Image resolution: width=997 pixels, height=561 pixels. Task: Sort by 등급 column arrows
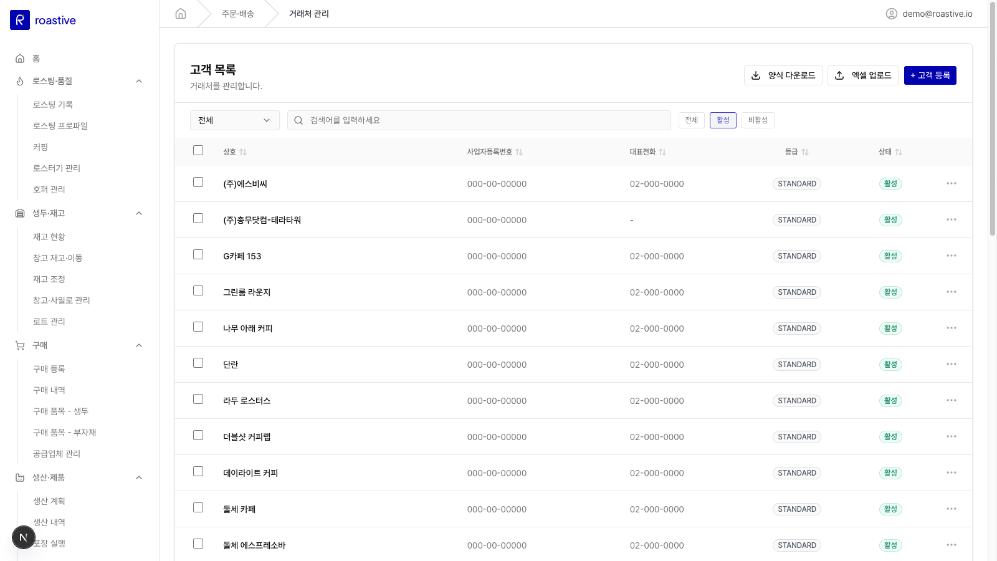805,152
